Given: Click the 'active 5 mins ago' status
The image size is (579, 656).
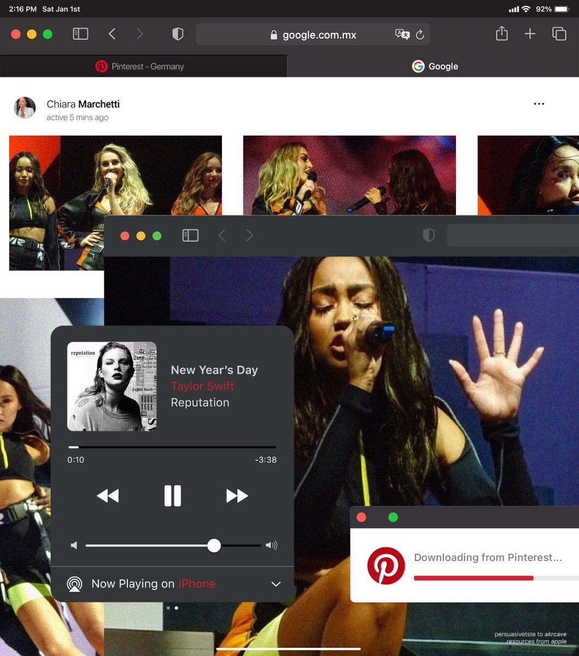Looking at the screenshot, I should pyautogui.click(x=77, y=118).
